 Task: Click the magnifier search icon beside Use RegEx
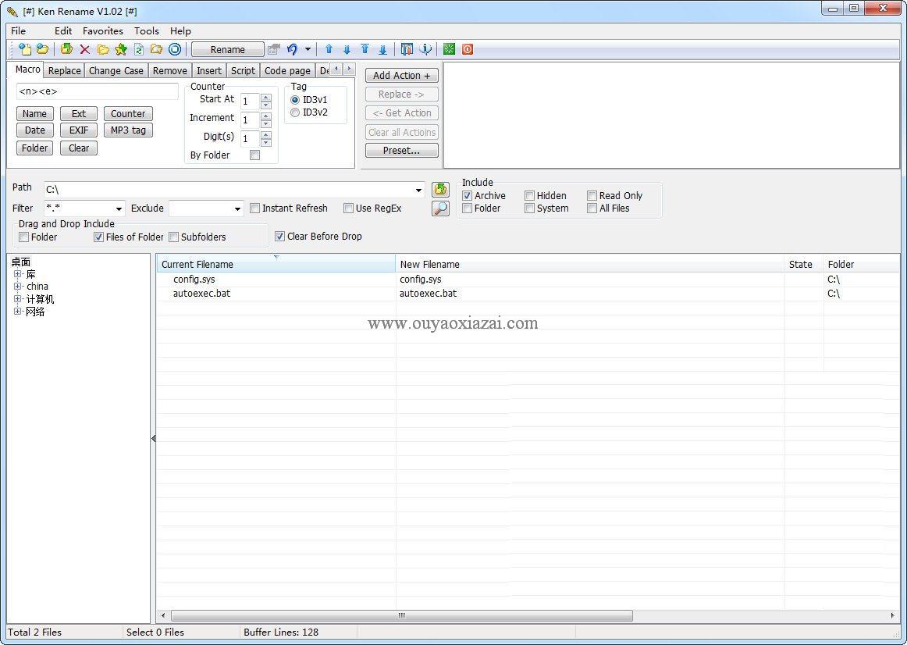(441, 208)
